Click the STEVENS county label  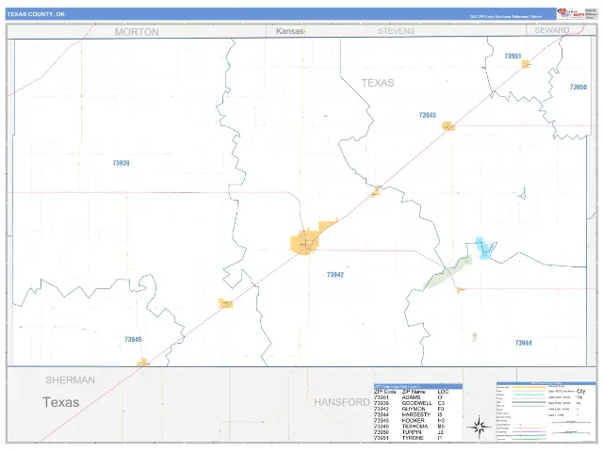click(x=396, y=31)
